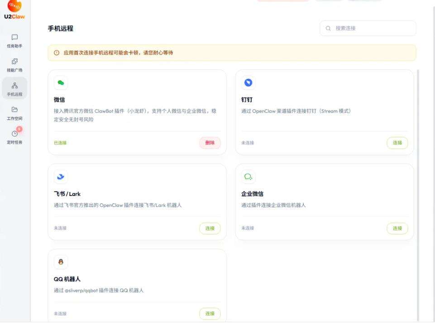This screenshot has width=435, height=325.
Task: Click the QQ penguin icon on QQ机器人 card
Action: [x=61, y=261]
